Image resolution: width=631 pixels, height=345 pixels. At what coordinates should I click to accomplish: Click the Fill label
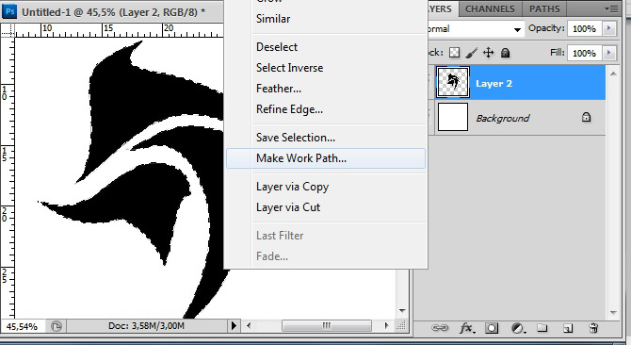(x=557, y=53)
